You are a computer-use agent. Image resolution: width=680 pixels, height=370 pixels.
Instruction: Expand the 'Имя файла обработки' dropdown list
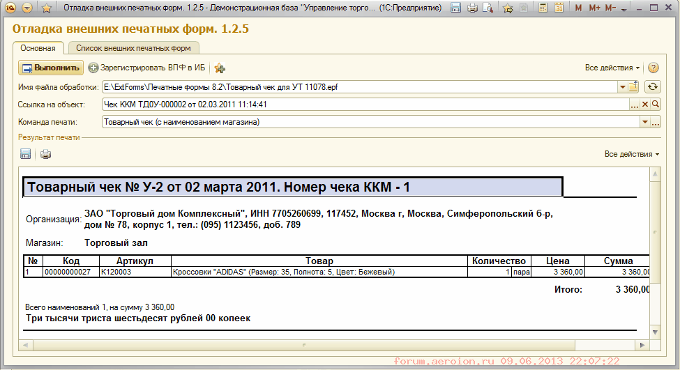tap(622, 87)
